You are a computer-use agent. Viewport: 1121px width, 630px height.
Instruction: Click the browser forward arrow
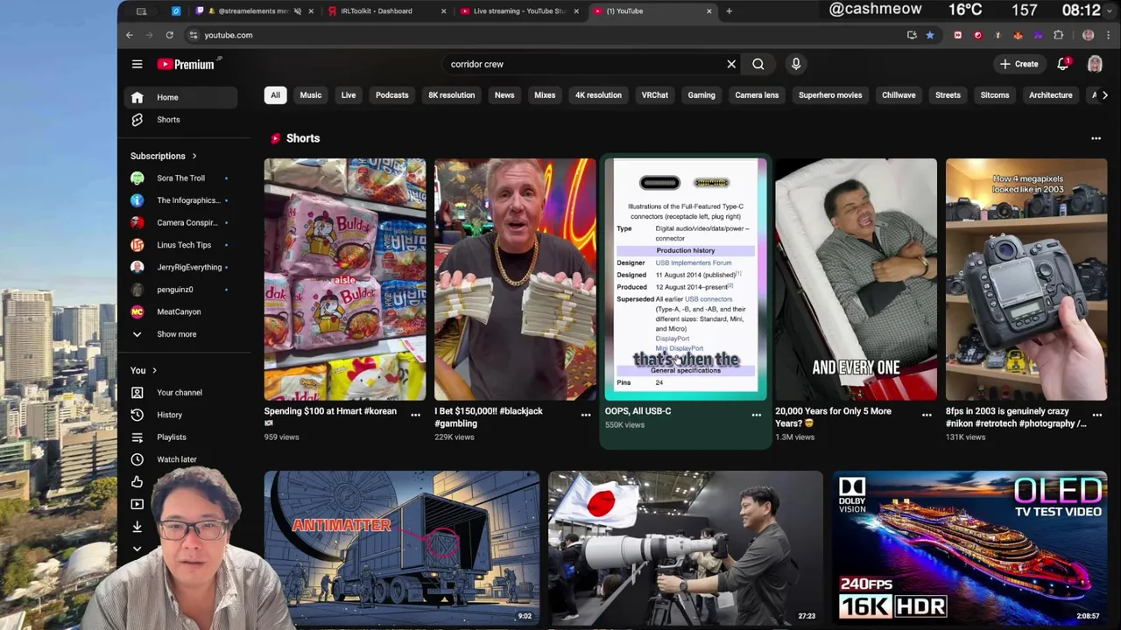click(x=149, y=35)
